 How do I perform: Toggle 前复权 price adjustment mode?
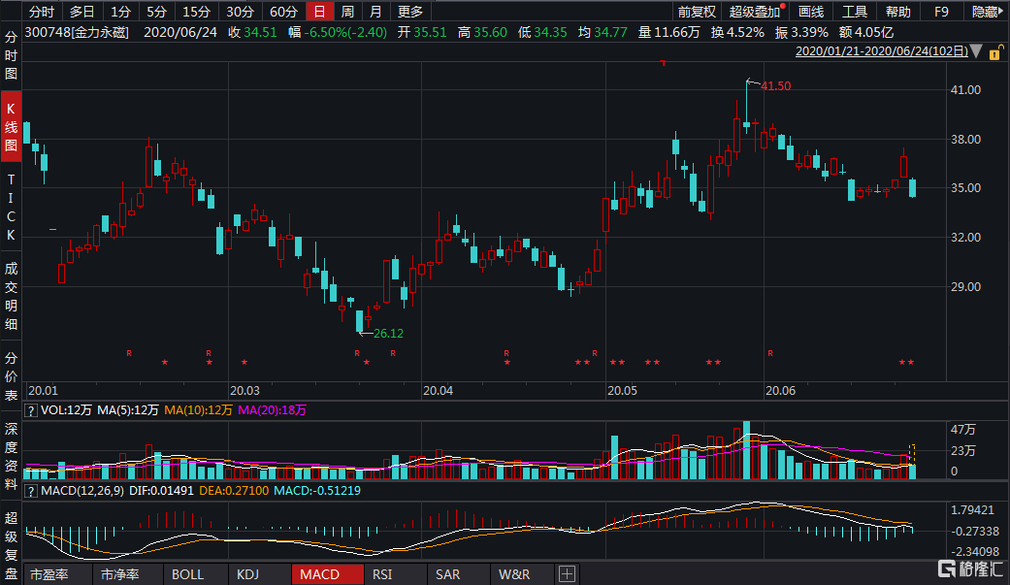pyautogui.click(x=697, y=12)
